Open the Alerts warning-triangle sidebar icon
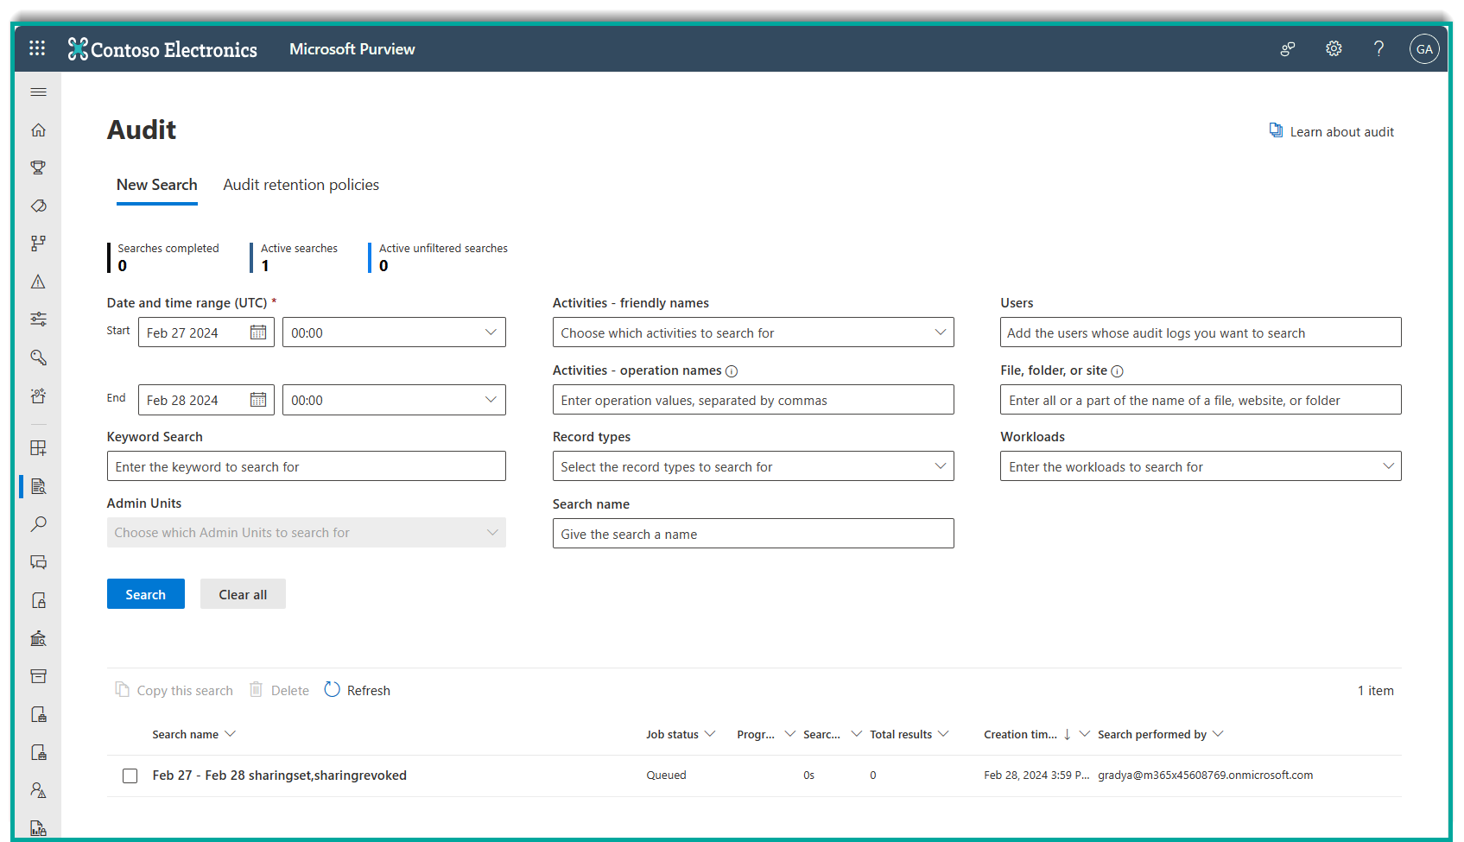 pyautogui.click(x=38, y=282)
